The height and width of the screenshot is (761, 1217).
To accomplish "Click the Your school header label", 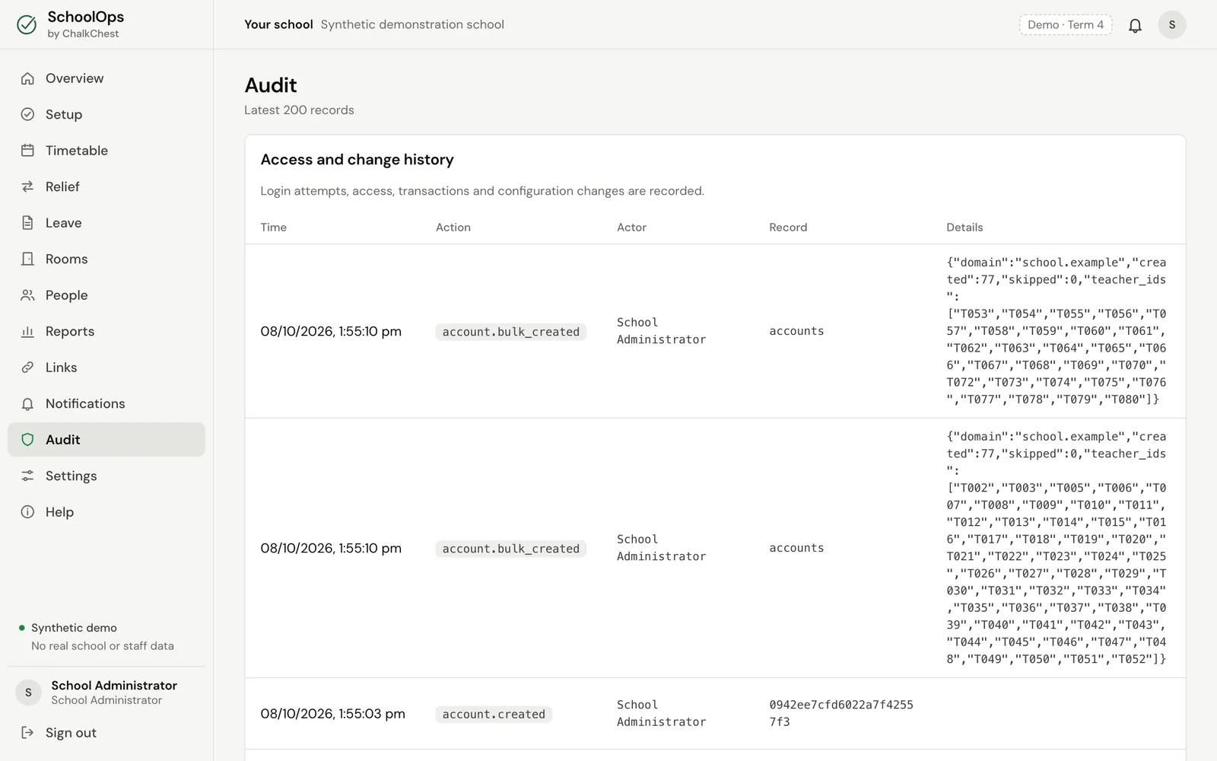I will pos(278,24).
